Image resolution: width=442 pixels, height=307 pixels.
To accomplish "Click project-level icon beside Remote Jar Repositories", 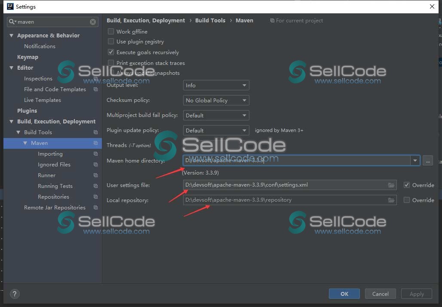I will 95,207.
